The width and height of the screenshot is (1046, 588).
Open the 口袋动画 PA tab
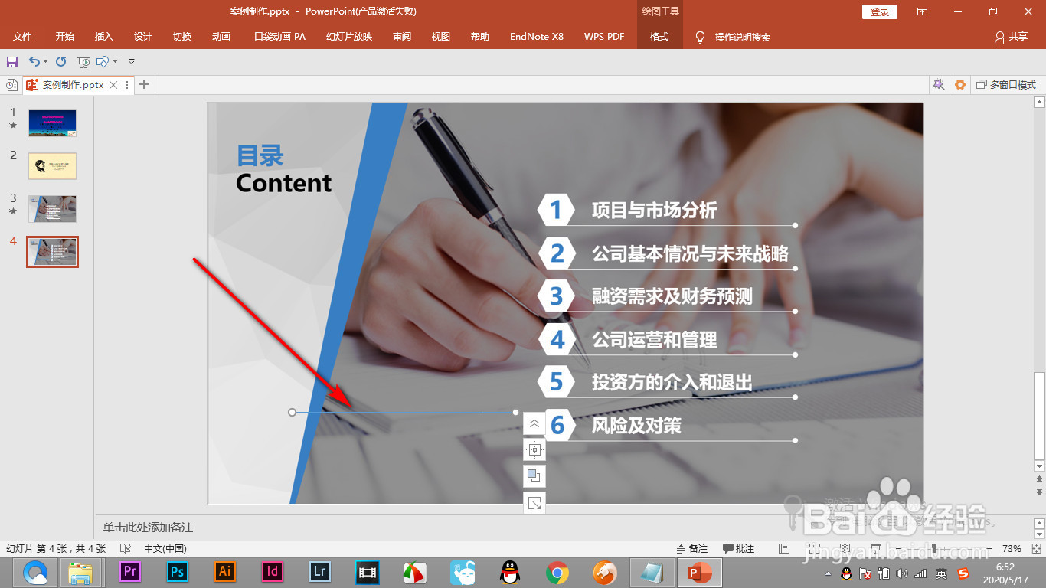tap(279, 36)
